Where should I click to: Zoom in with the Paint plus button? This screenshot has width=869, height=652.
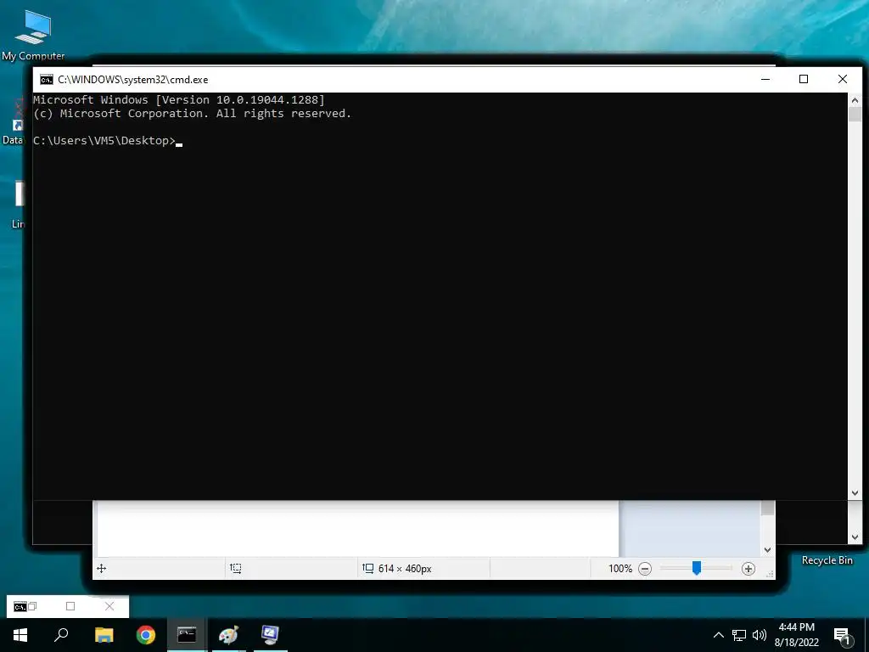tap(748, 569)
